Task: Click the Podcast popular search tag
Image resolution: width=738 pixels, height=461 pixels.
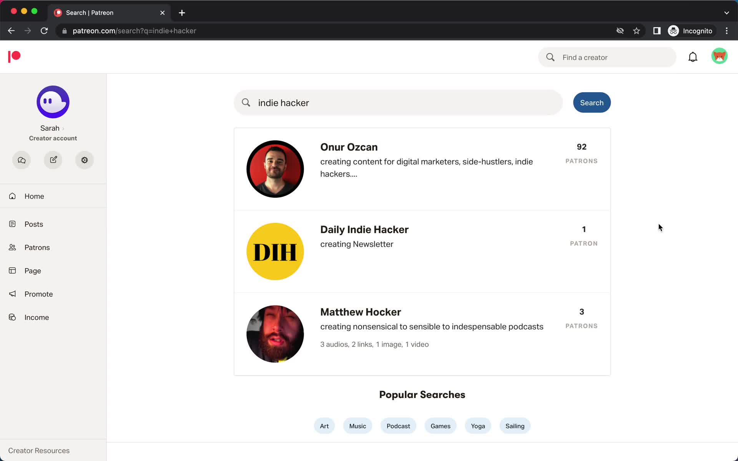Action: (399, 426)
